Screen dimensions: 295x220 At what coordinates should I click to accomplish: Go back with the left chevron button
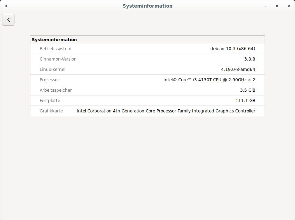pos(8,20)
